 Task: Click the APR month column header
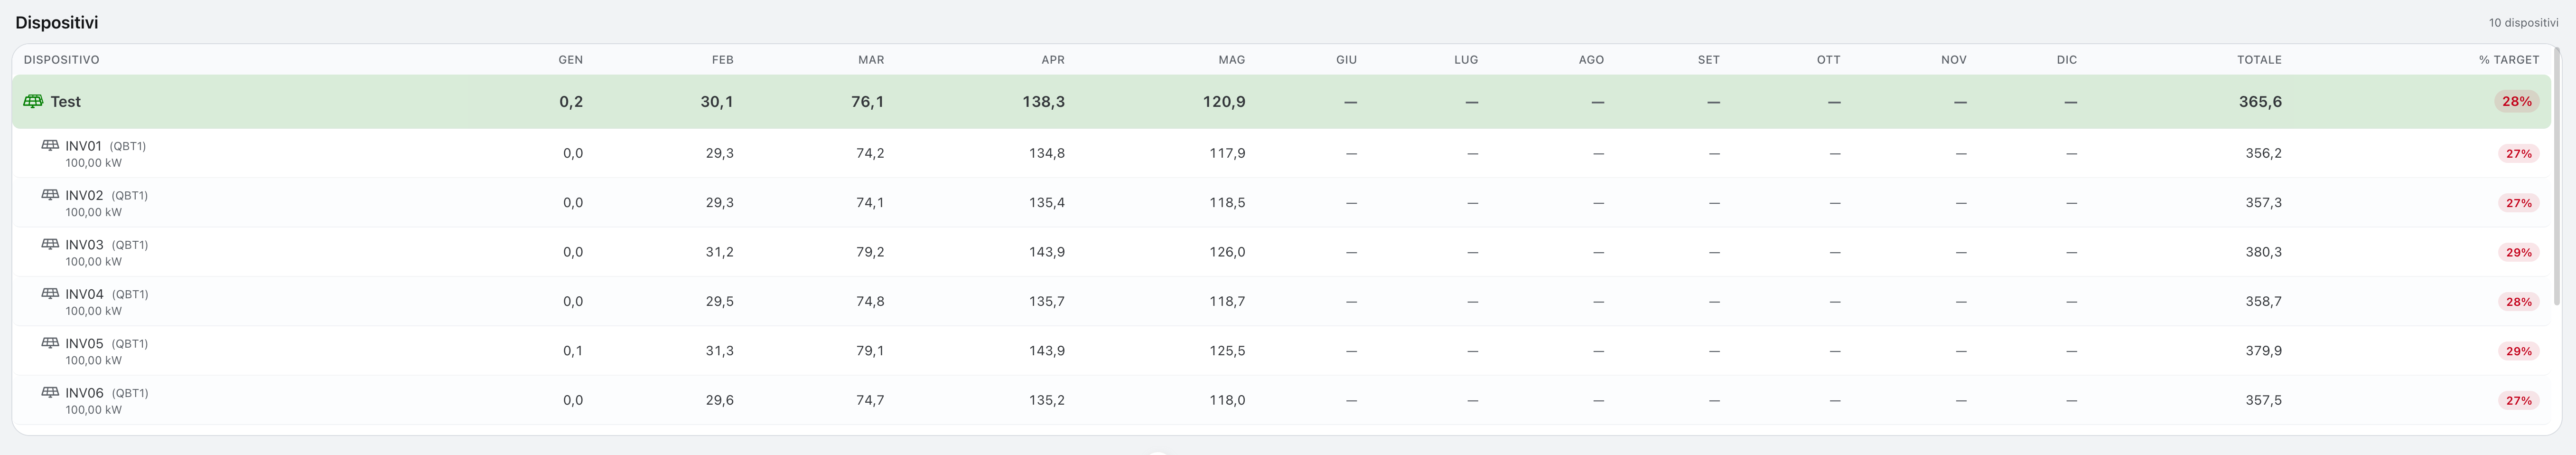click(x=1053, y=60)
